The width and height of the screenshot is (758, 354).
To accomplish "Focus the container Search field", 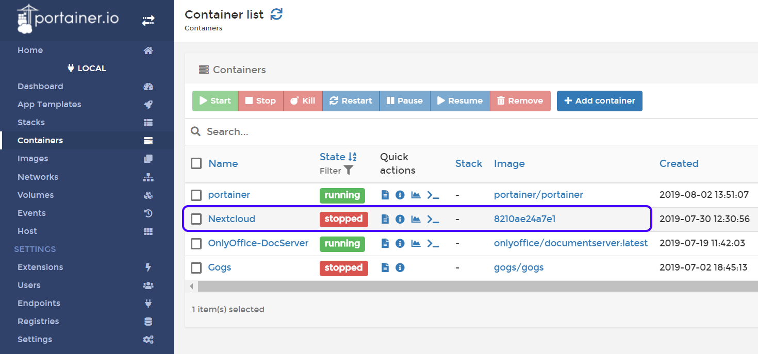I will pyautogui.click(x=361, y=132).
